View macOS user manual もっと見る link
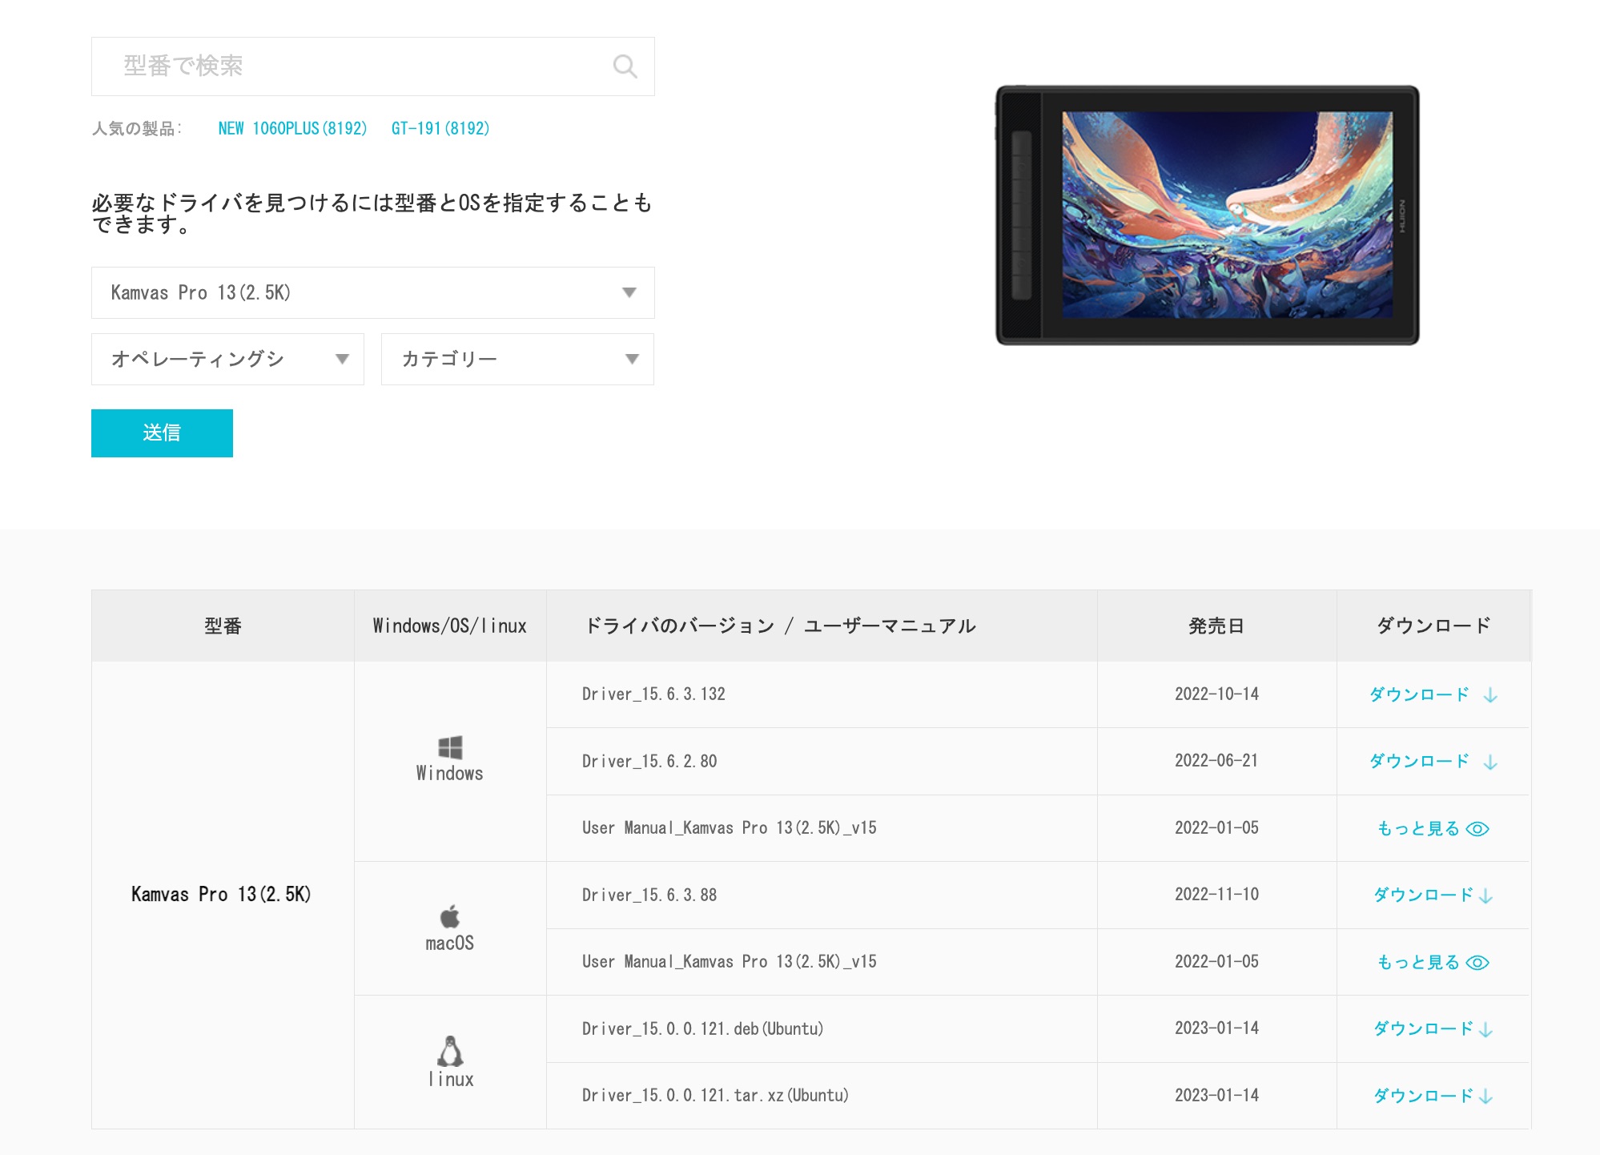 pos(1433,962)
